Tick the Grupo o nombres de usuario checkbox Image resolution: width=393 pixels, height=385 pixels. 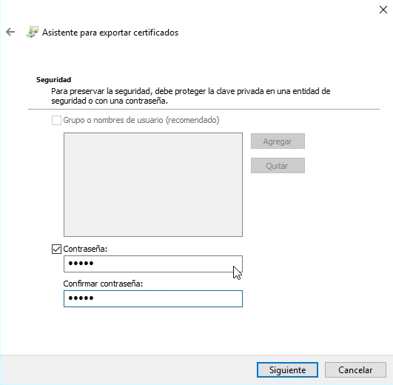(x=56, y=120)
